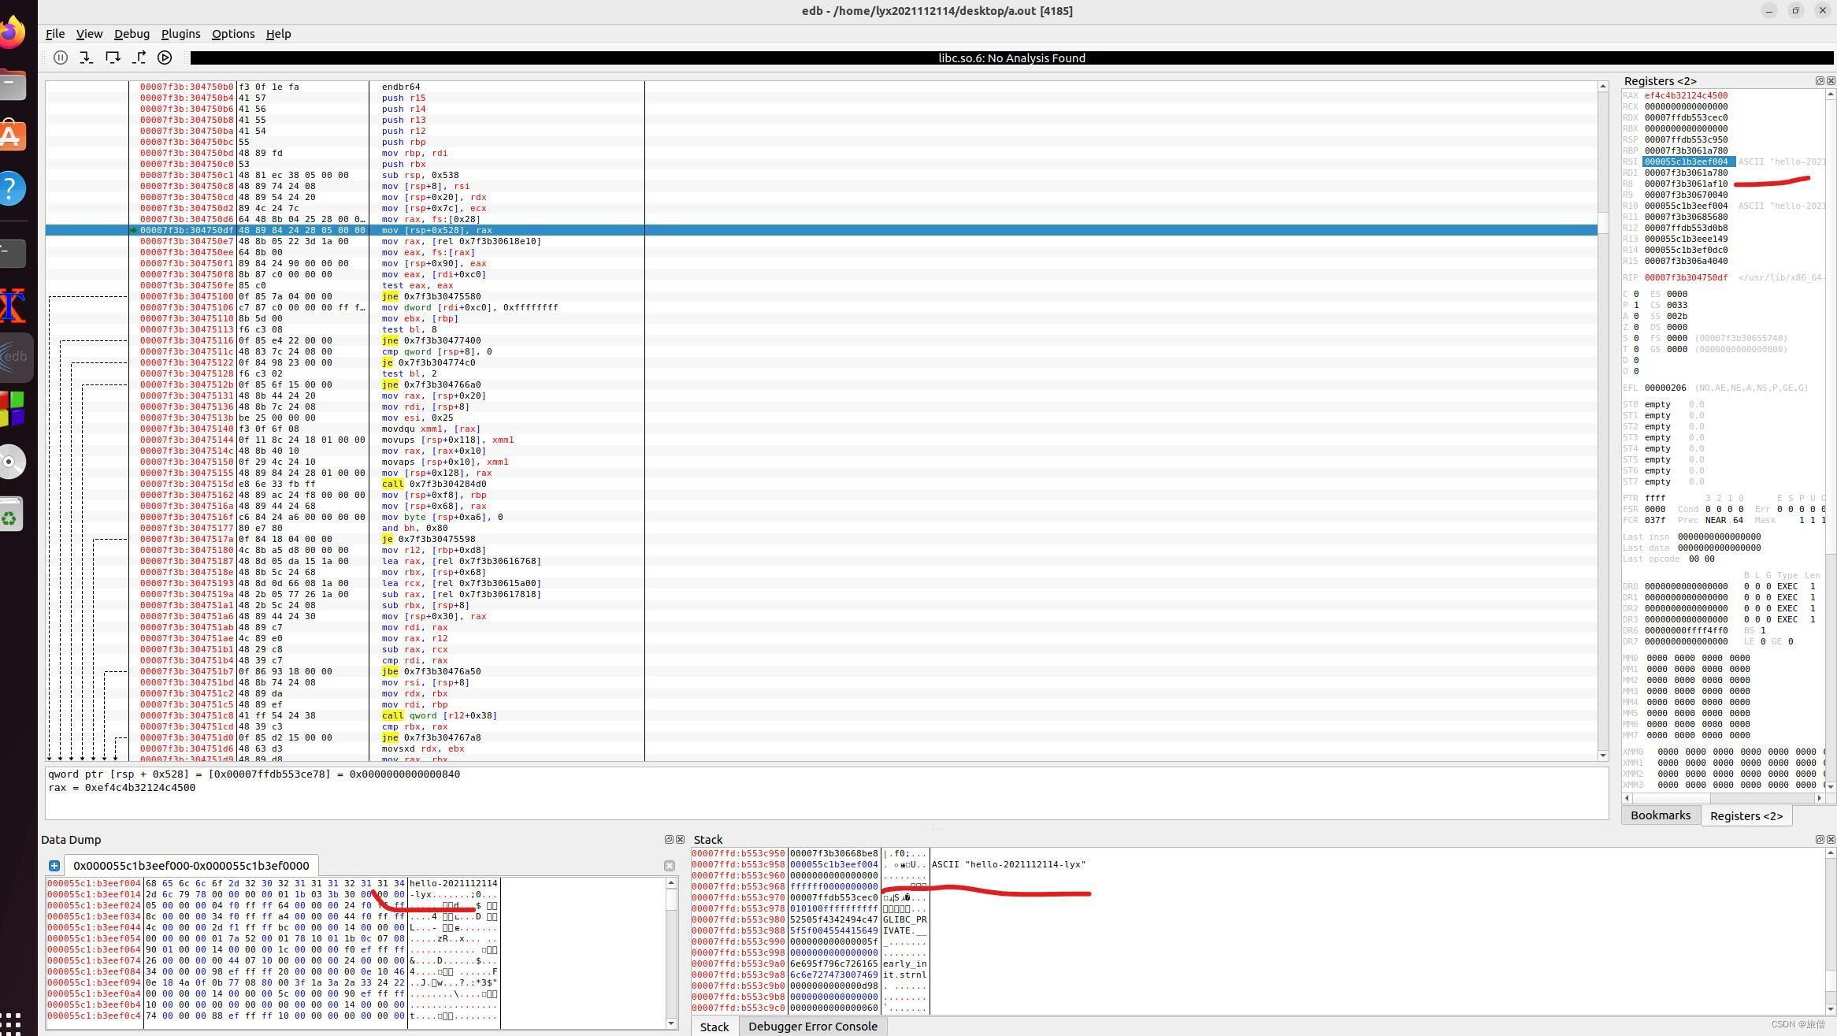Image resolution: width=1837 pixels, height=1036 pixels.
Task: Click the rax = 0xef4c4b32124c4500 info line
Action: tap(122, 787)
